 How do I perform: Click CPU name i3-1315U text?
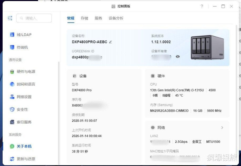[x=177, y=90]
